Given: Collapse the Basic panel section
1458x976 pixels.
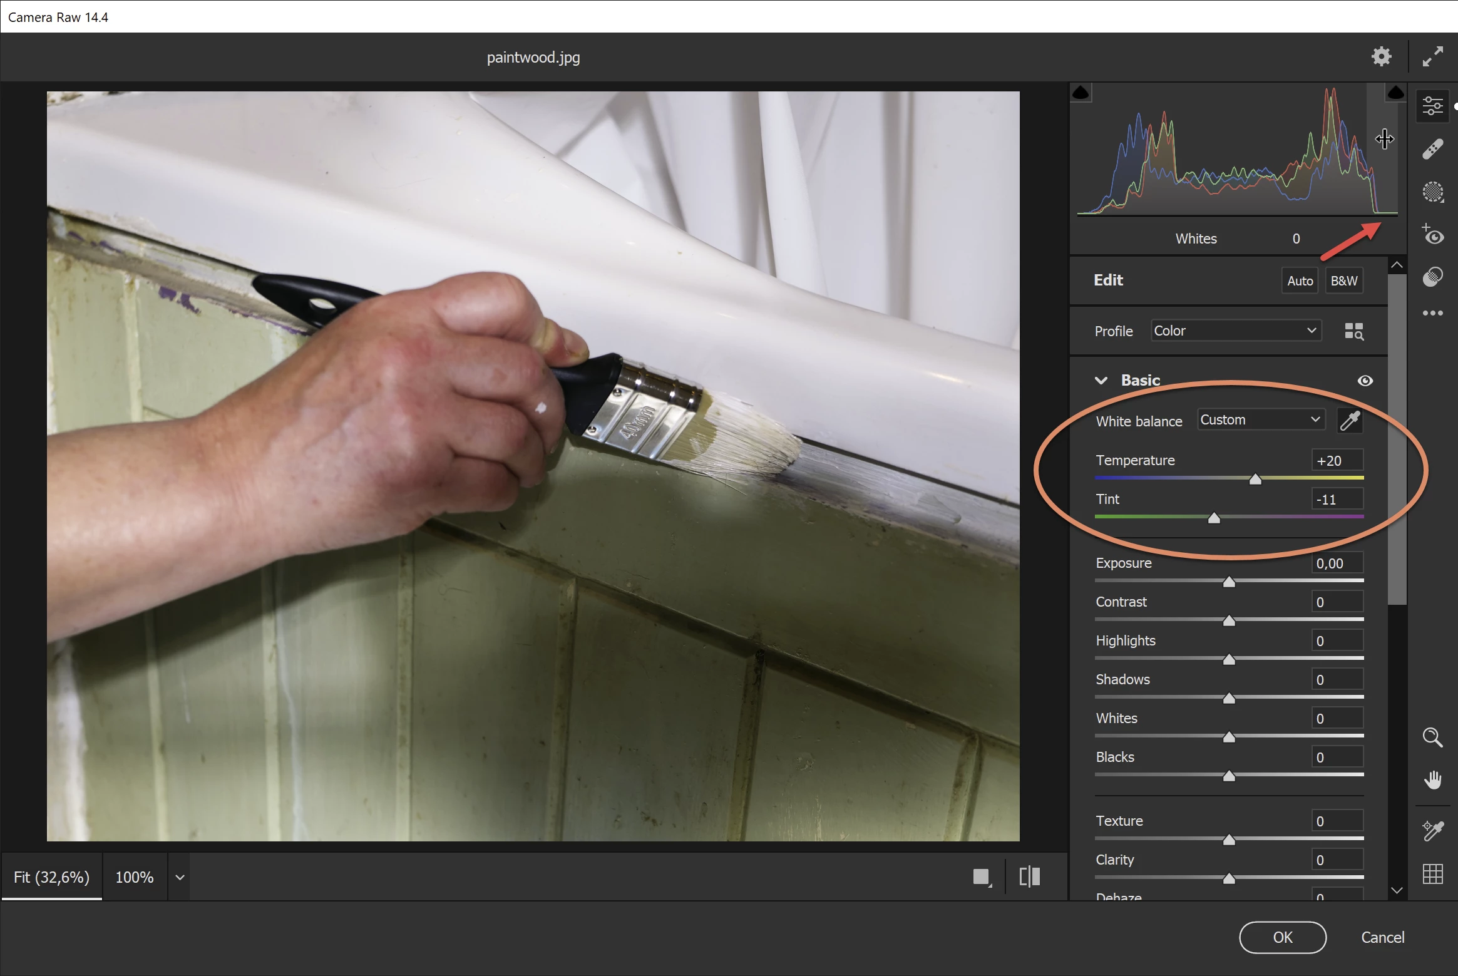Looking at the screenshot, I should (x=1101, y=381).
